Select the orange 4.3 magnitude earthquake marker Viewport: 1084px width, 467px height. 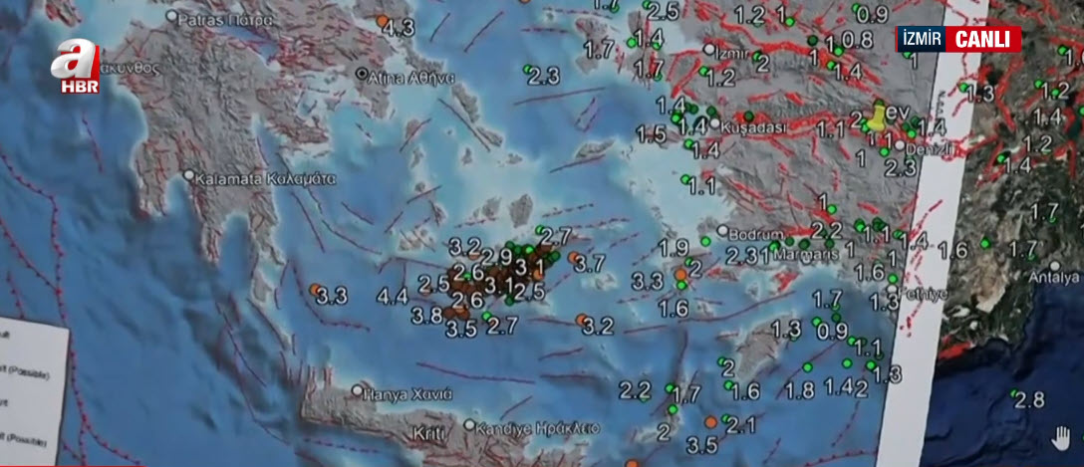pos(382,20)
